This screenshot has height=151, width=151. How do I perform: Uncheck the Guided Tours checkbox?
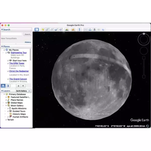click(x=8, y=111)
